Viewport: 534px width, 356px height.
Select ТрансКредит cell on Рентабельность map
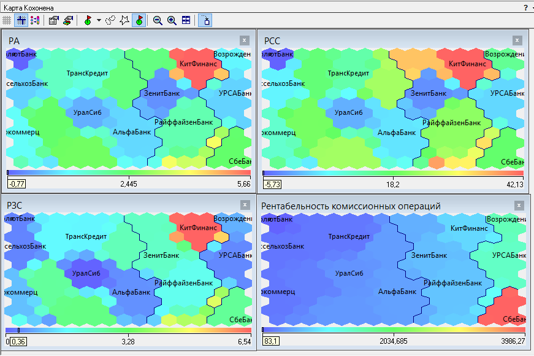click(349, 237)
